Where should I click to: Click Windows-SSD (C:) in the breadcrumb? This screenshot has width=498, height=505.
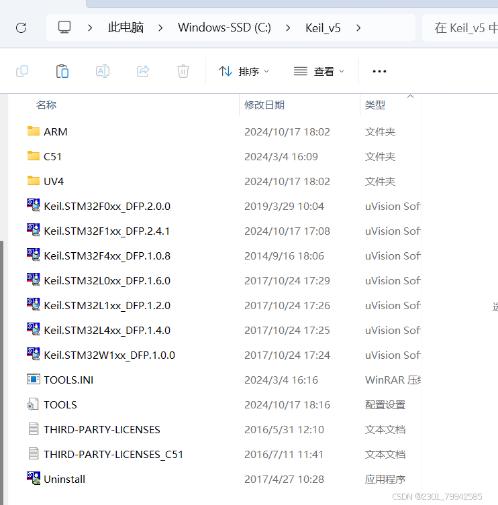(x=224, y=27)
